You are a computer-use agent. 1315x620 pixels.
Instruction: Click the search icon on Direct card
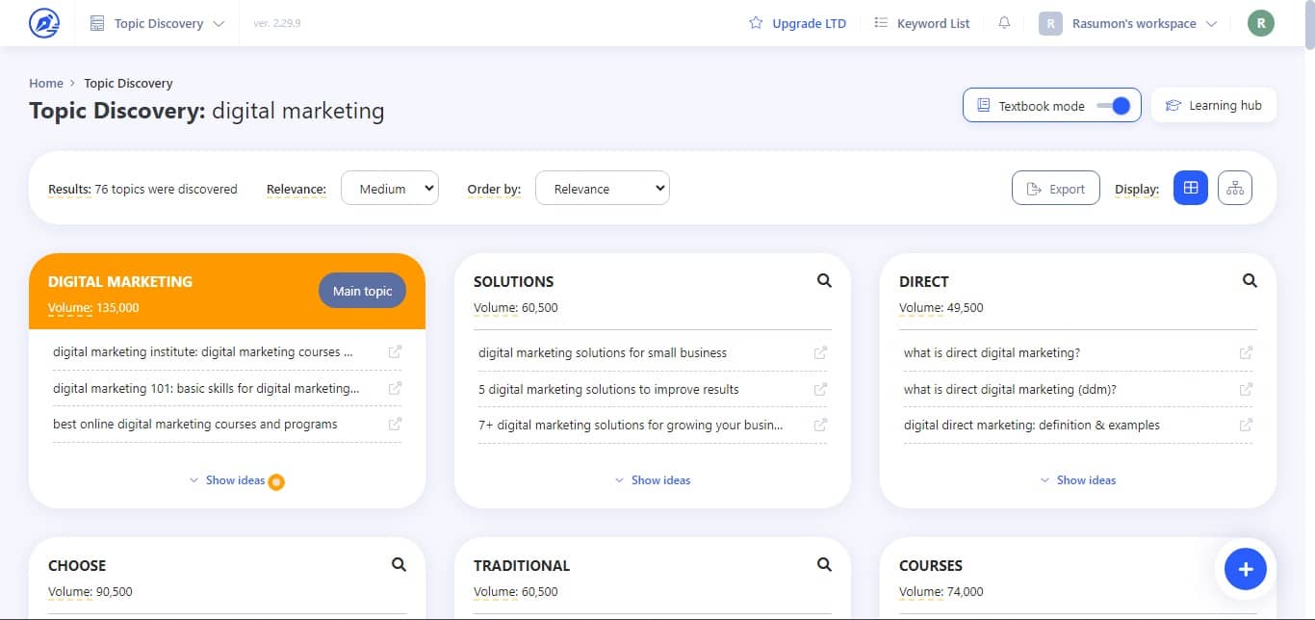pos(1250,281)
